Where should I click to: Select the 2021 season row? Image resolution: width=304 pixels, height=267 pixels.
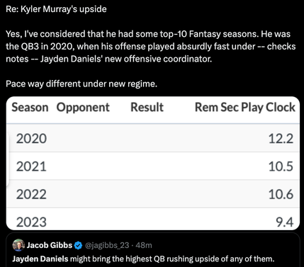click(x=153, y=166)
